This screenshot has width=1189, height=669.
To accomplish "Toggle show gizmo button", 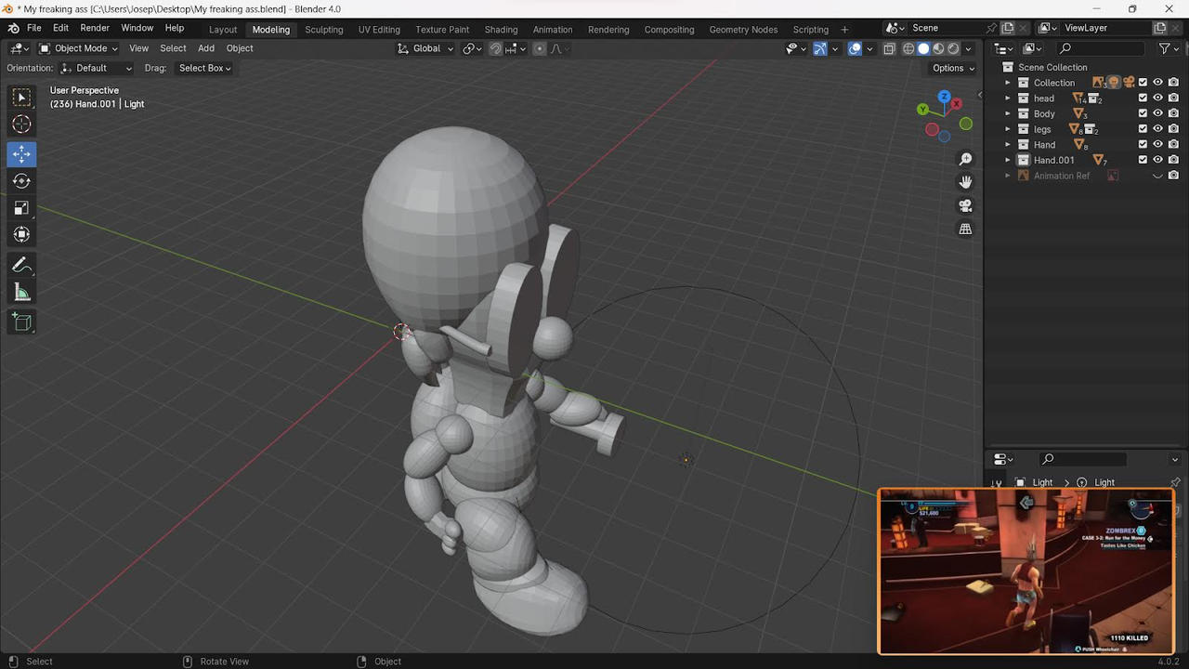I will tap(820, 48).
